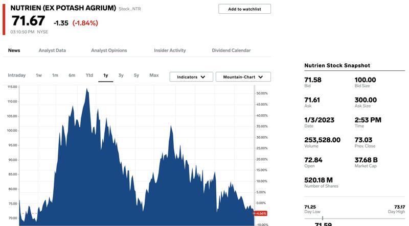Viewport: 409px width, 226px height.
Task: Open the Dividend Calendar tab
Action: click(x=231, y=51)
